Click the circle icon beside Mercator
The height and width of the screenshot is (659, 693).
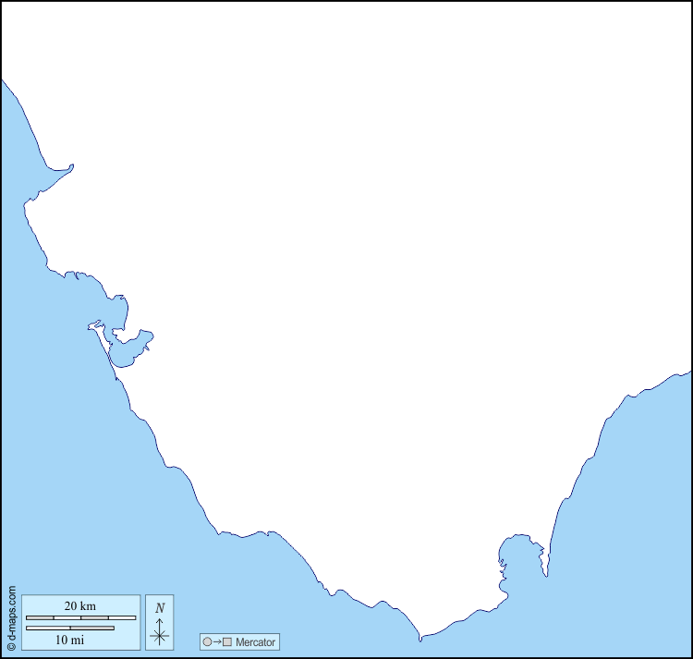pos(207,641)
